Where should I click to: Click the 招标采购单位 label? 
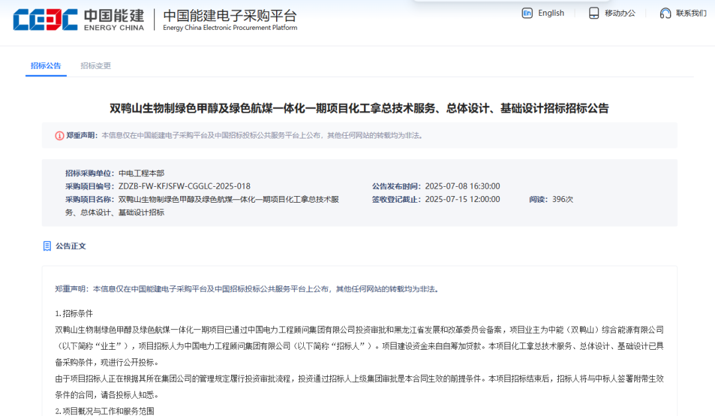89,174
